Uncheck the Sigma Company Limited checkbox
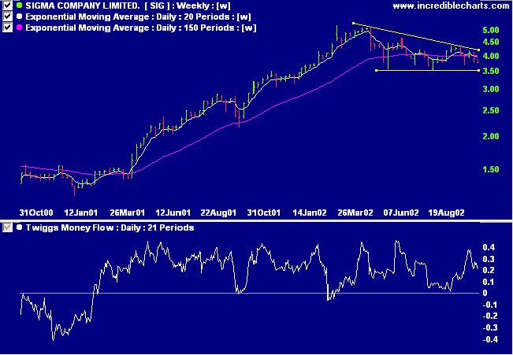 point(7,6)
